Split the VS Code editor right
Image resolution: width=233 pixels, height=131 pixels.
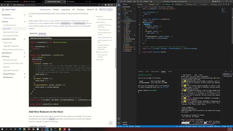click(x=229, y=4)
